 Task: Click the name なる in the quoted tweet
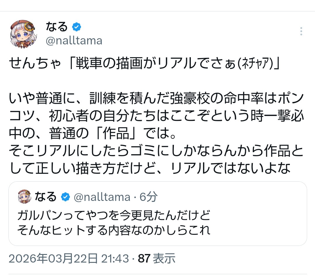[46, 197]
